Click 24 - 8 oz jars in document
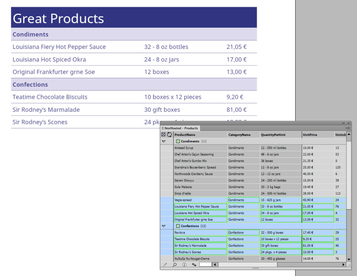This screenshot has width=357, height=276. click(162, 59)
